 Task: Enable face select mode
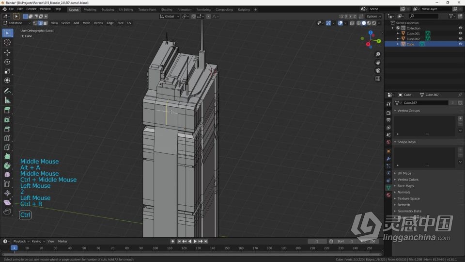pos(46,23)
